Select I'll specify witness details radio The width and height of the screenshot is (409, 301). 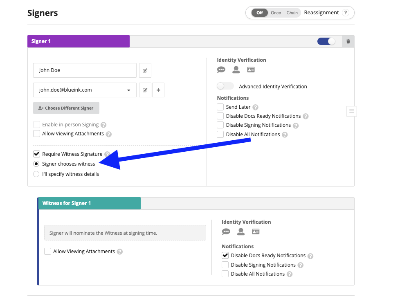click(x=36, y=174)
